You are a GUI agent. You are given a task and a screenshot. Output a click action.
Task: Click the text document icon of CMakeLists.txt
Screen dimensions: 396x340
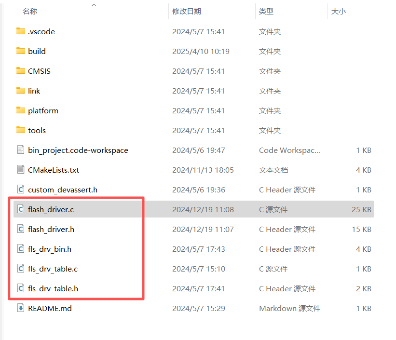[20, 170]
